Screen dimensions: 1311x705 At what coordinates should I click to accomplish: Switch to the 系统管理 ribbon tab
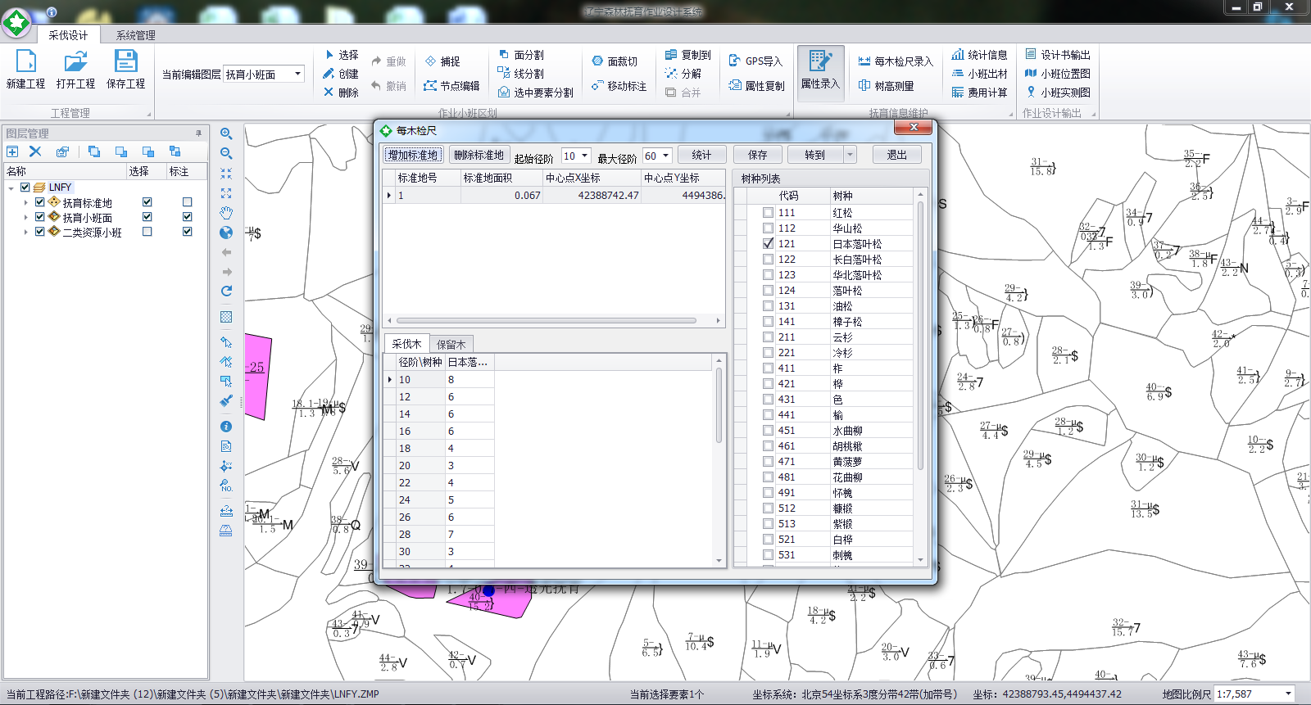(x=135, y=35)
